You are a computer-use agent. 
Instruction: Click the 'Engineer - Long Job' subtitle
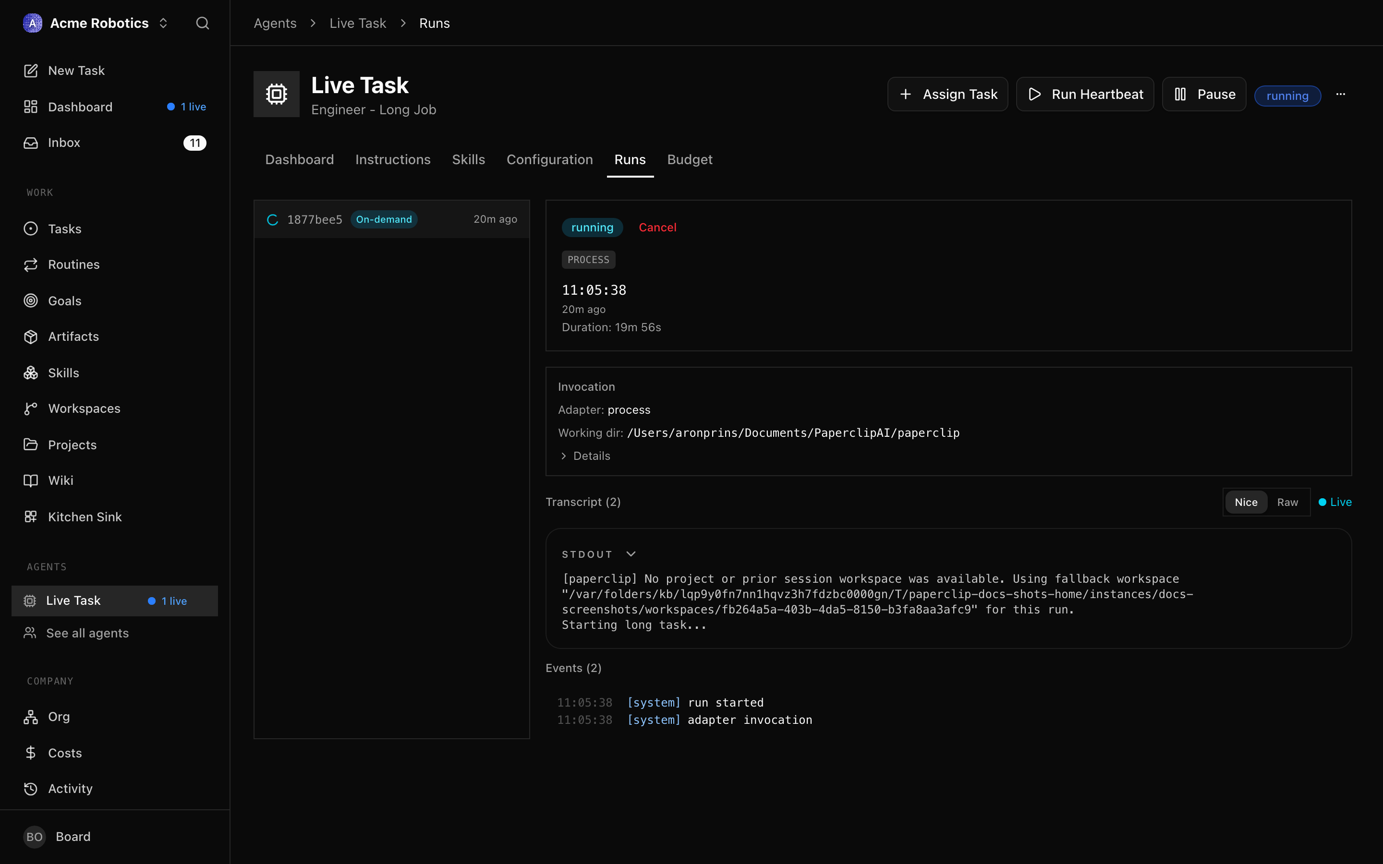point(374,110)
